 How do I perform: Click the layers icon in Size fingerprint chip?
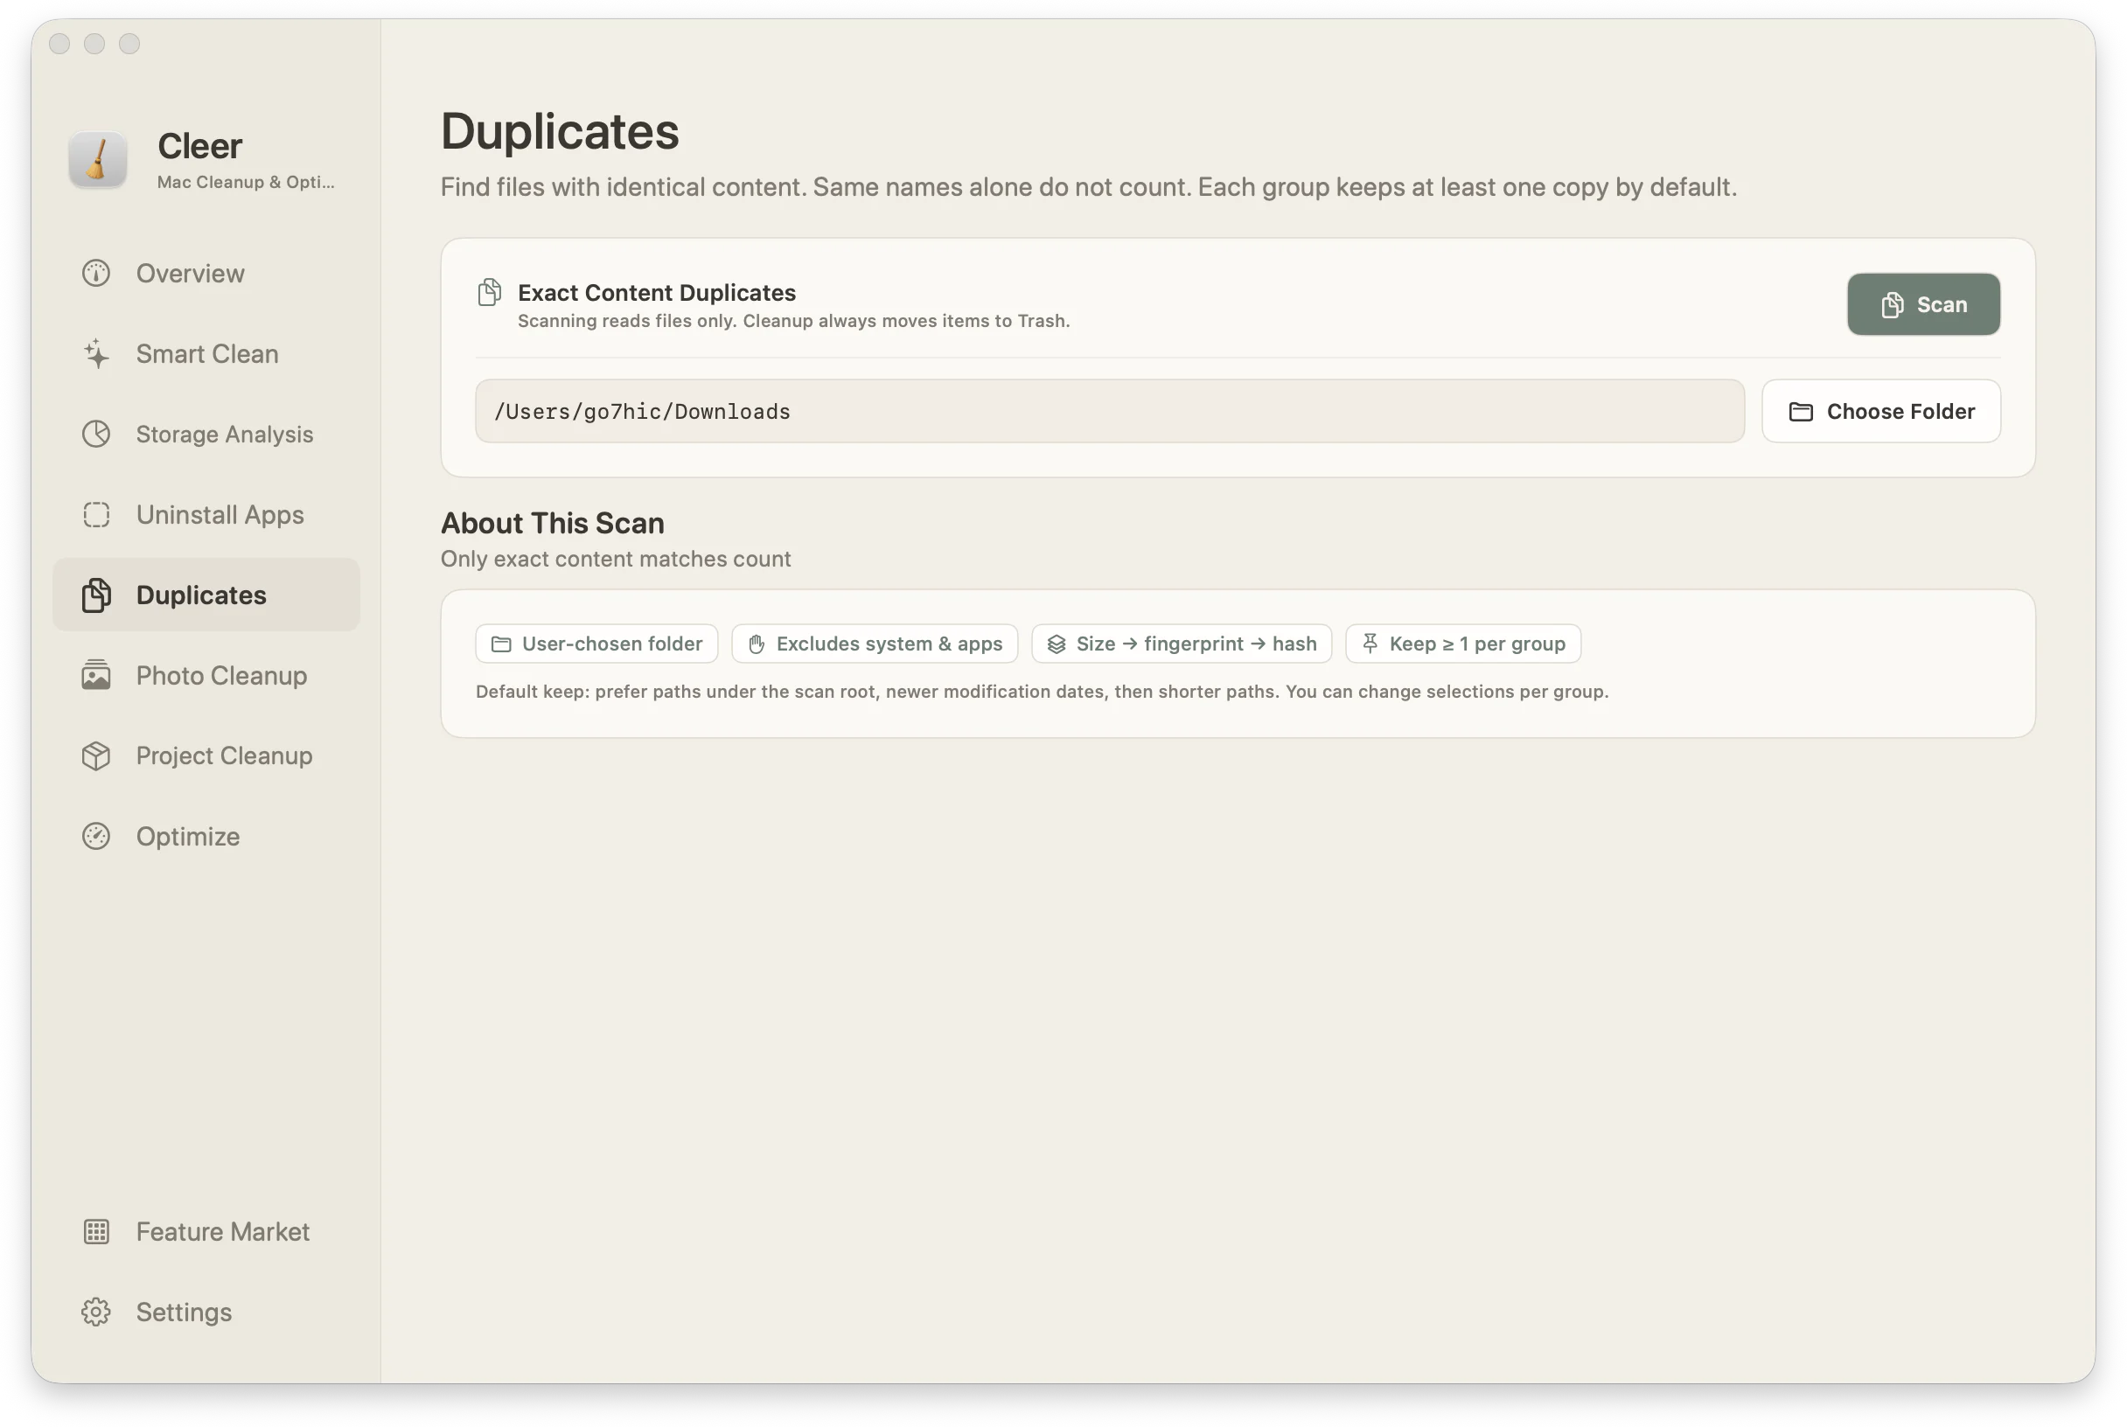(1056, 644)
